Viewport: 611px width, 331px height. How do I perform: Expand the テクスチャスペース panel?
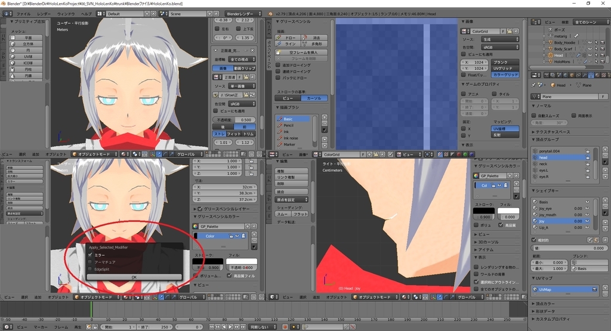pyautogui.click(x=553, y=132)
